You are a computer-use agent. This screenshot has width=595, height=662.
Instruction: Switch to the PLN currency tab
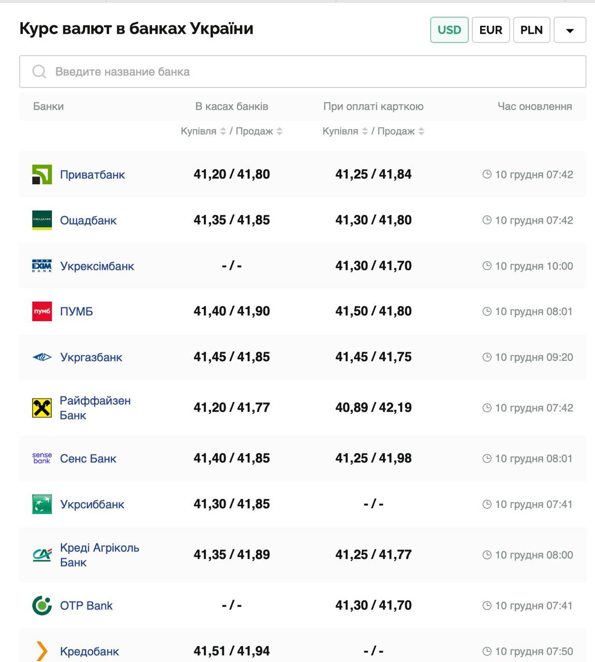pos(531,30)
